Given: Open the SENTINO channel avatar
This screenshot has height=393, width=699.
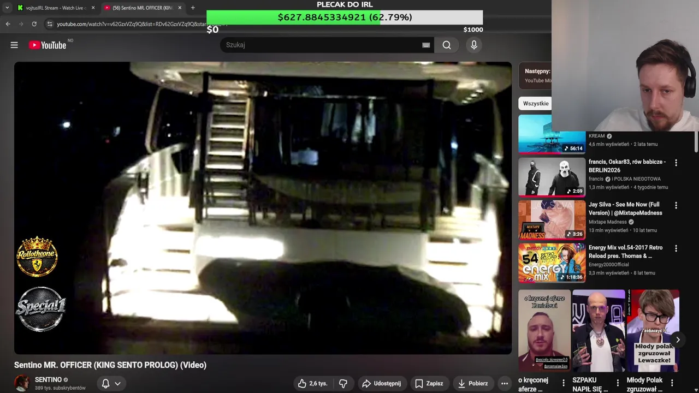Looking at the screenshot, I should click(x=22, y=383).
